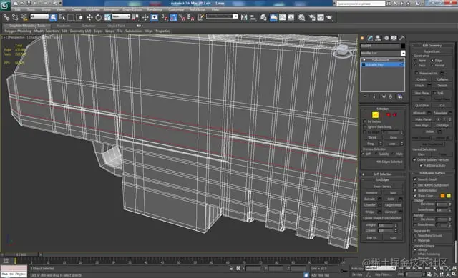This screenshot has width=458, height=278.
Task: Collapse the Edit Edges rollout
Action: (x=382, y=179)
